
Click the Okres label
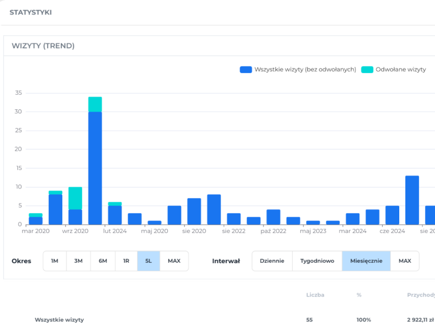click(22, 261)
